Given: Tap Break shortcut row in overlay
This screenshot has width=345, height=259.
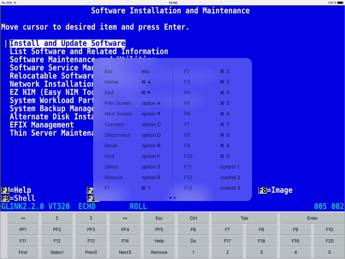Looking at the screenshot, I should (x=133, y=146).
